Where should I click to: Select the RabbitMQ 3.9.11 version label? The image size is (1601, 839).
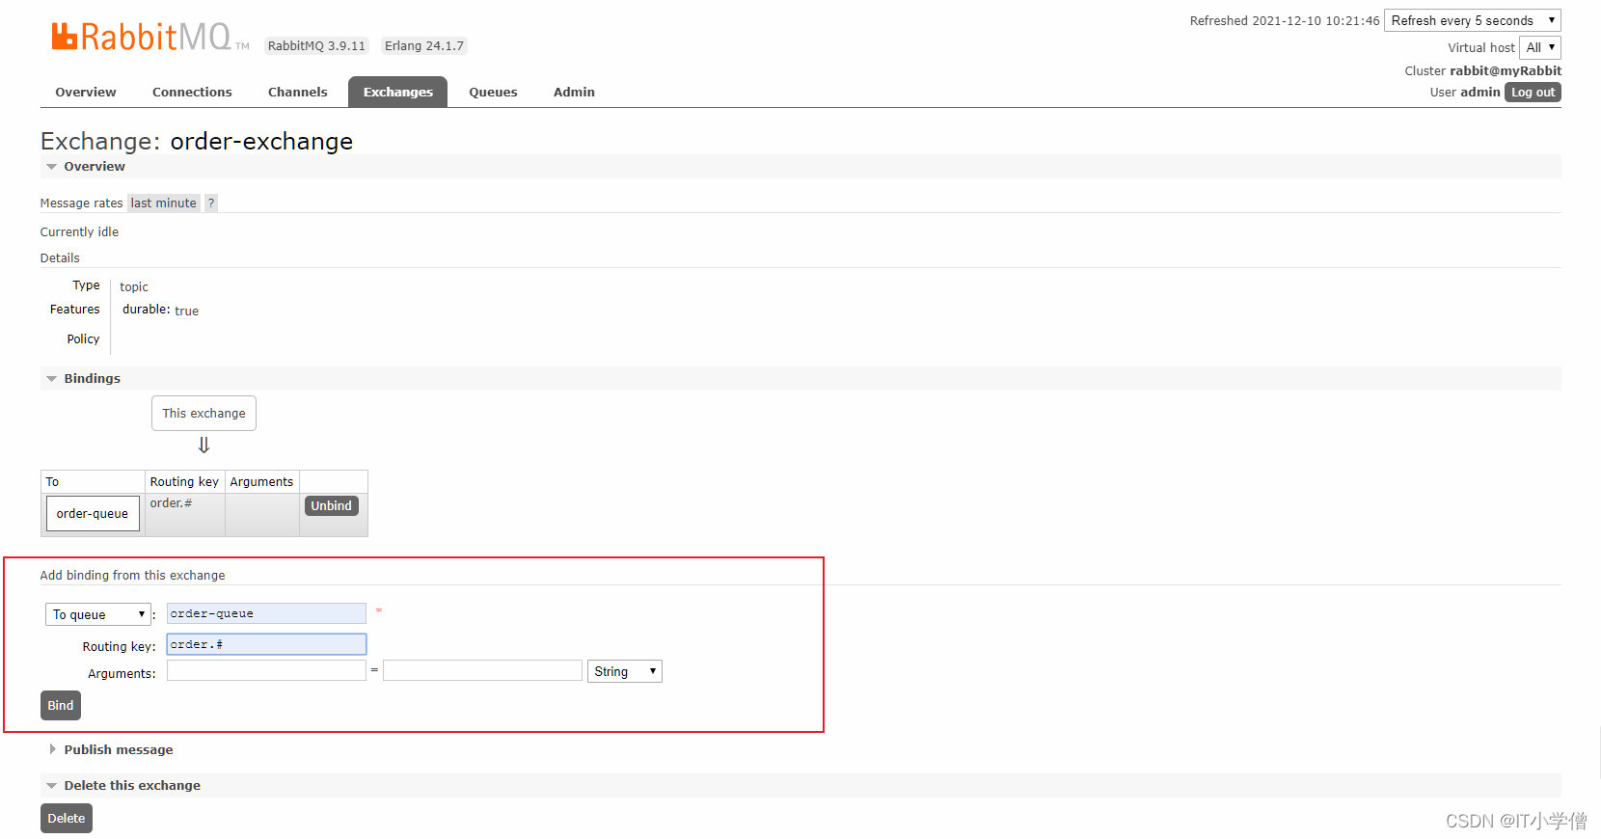coord(316,45)
